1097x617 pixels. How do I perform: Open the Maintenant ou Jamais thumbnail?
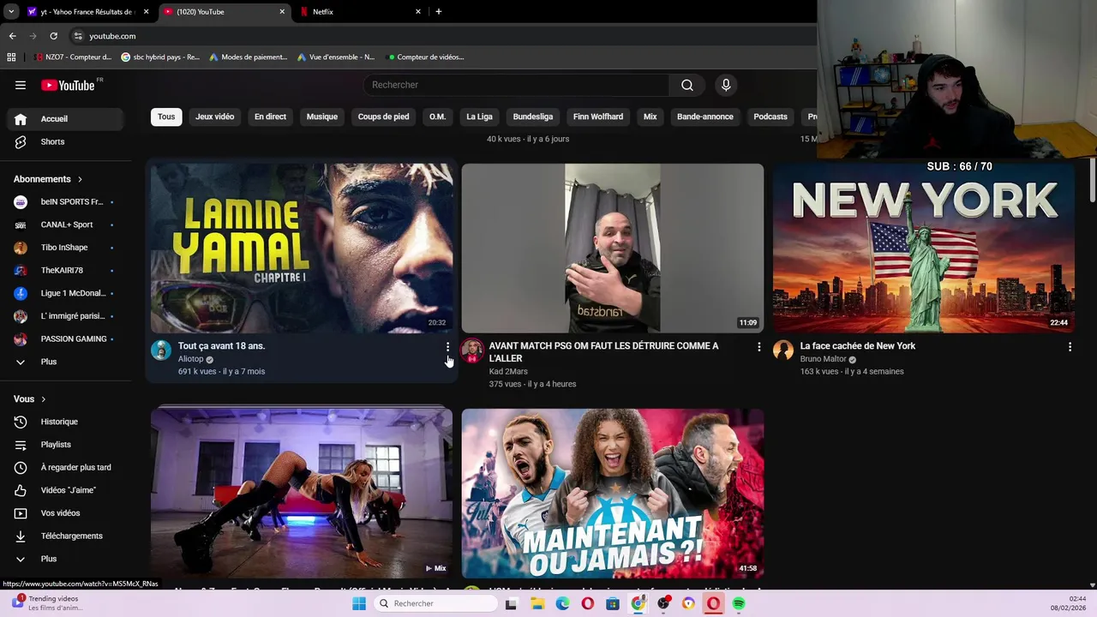coord(613,493)
